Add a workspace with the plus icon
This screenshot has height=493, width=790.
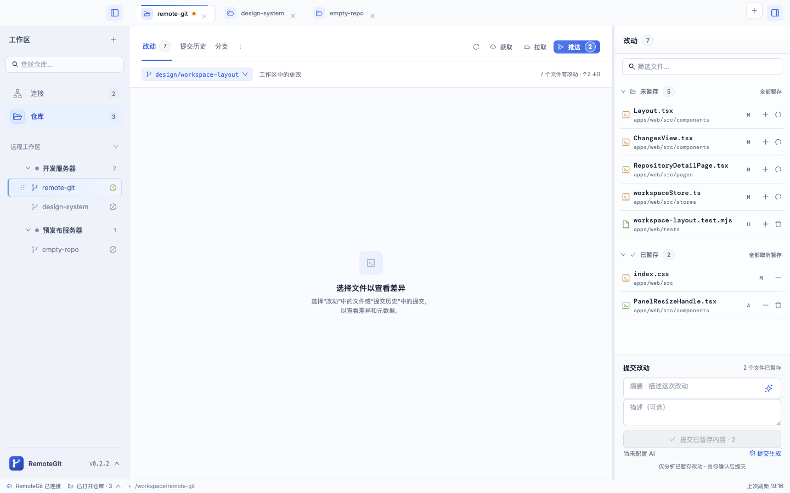(x=114, y=39)
